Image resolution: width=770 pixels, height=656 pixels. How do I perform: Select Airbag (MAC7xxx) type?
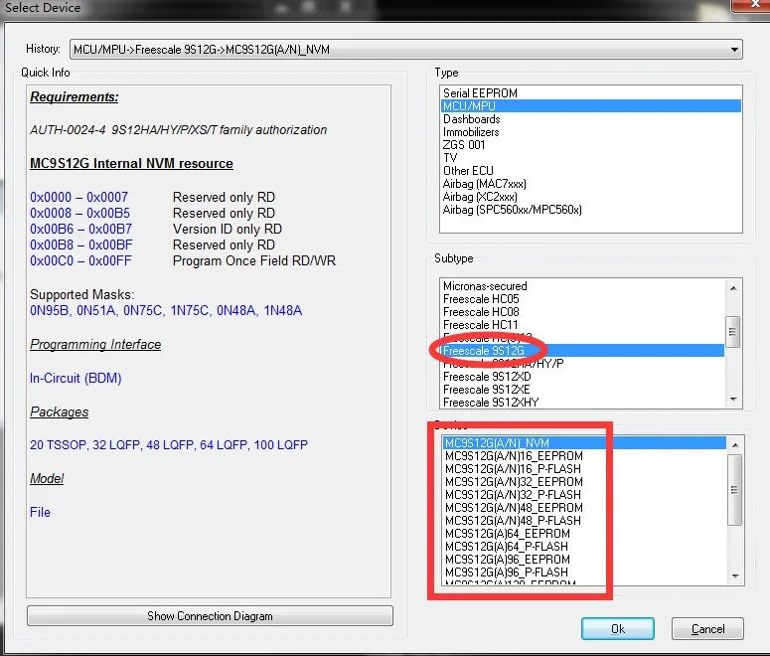(591, 183)
